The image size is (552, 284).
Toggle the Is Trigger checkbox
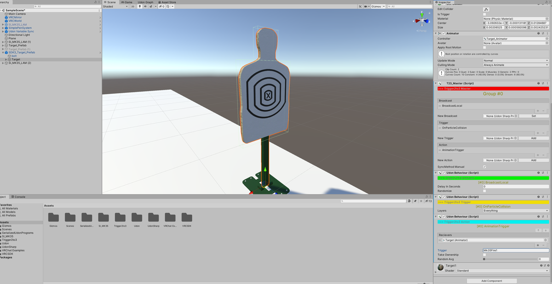[484, 14]
